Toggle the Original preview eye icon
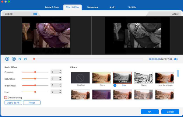This screenshot has height=117, width=183. point(35,14)
